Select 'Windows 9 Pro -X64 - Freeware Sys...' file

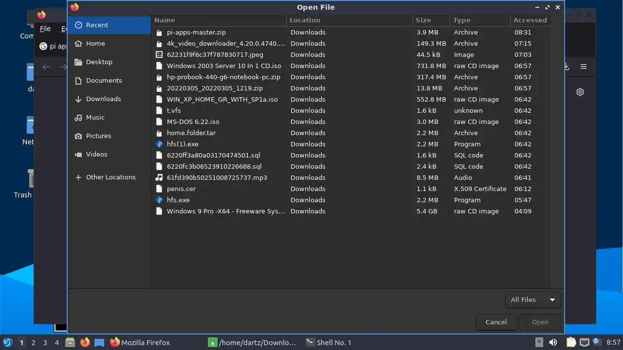point(351,211)
